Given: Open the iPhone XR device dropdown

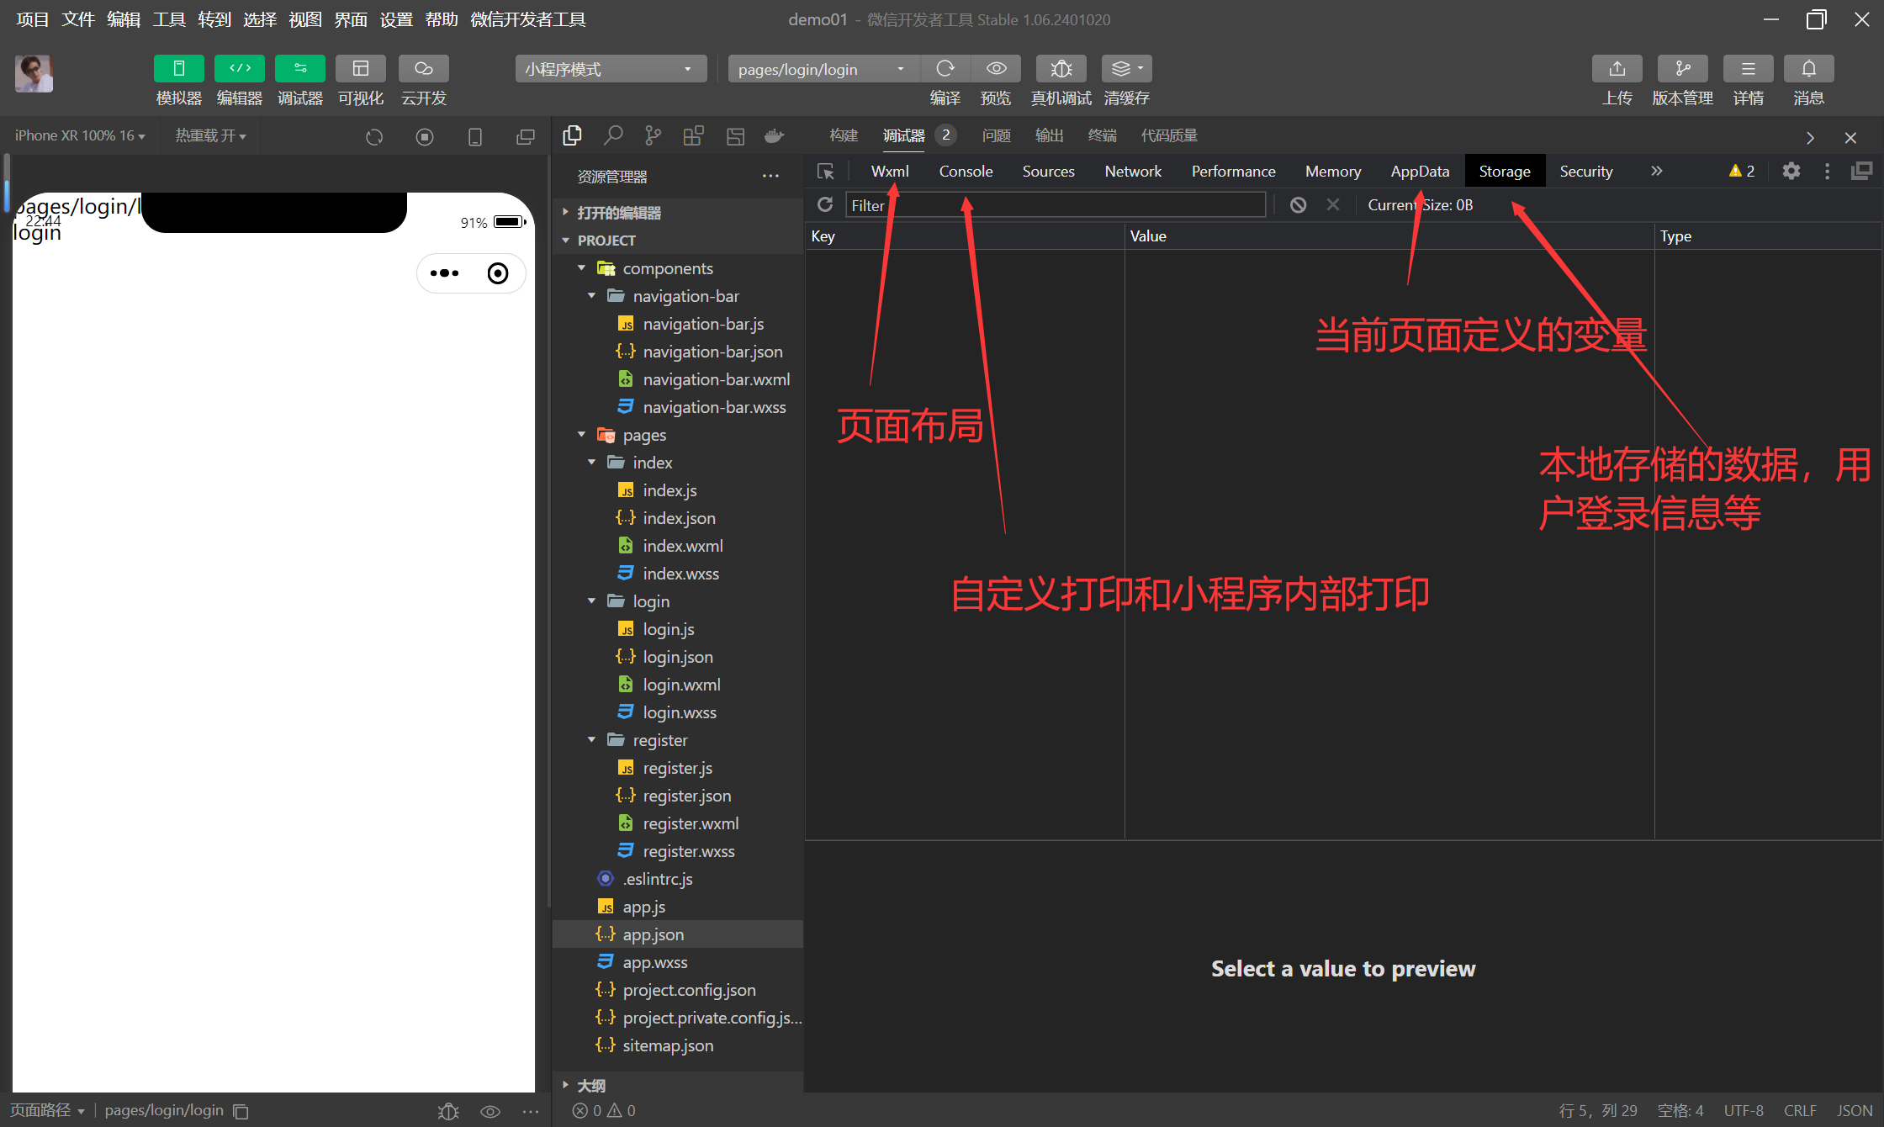Looking at the screenshot, I should (x=80, y=135).
